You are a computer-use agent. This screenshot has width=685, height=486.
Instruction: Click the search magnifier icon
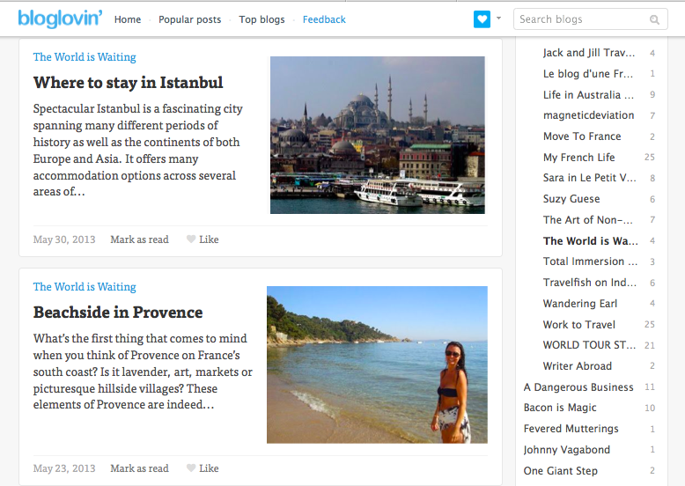pyautogui.click(x=654, y=19)
